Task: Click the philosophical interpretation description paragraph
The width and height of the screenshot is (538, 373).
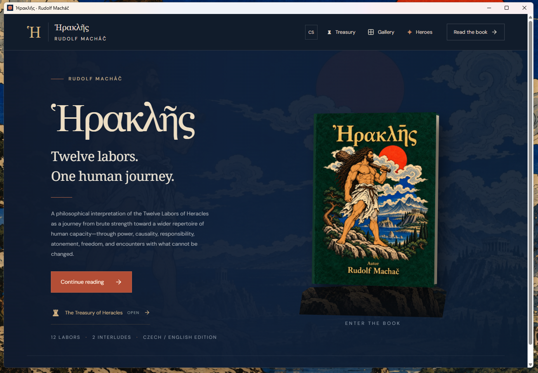Action: pos(130,234)
